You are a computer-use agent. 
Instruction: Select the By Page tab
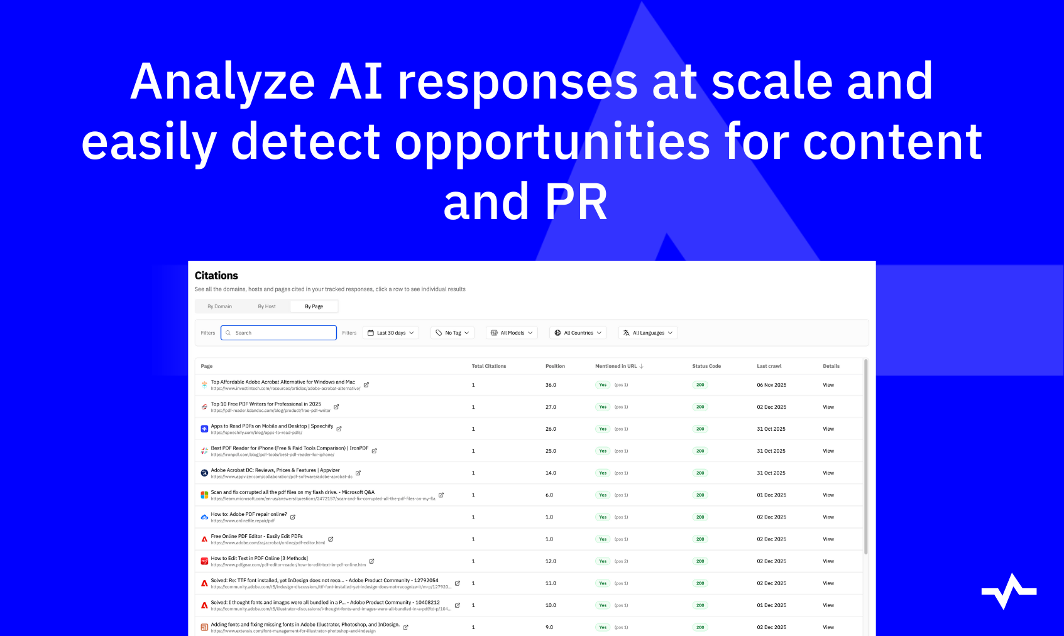click(314, 306)
